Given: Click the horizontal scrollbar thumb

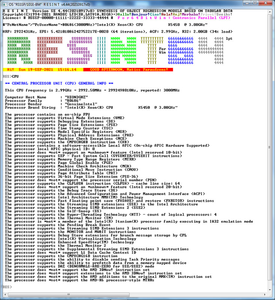Looking at the screenshot, I should tap(69, 294).
